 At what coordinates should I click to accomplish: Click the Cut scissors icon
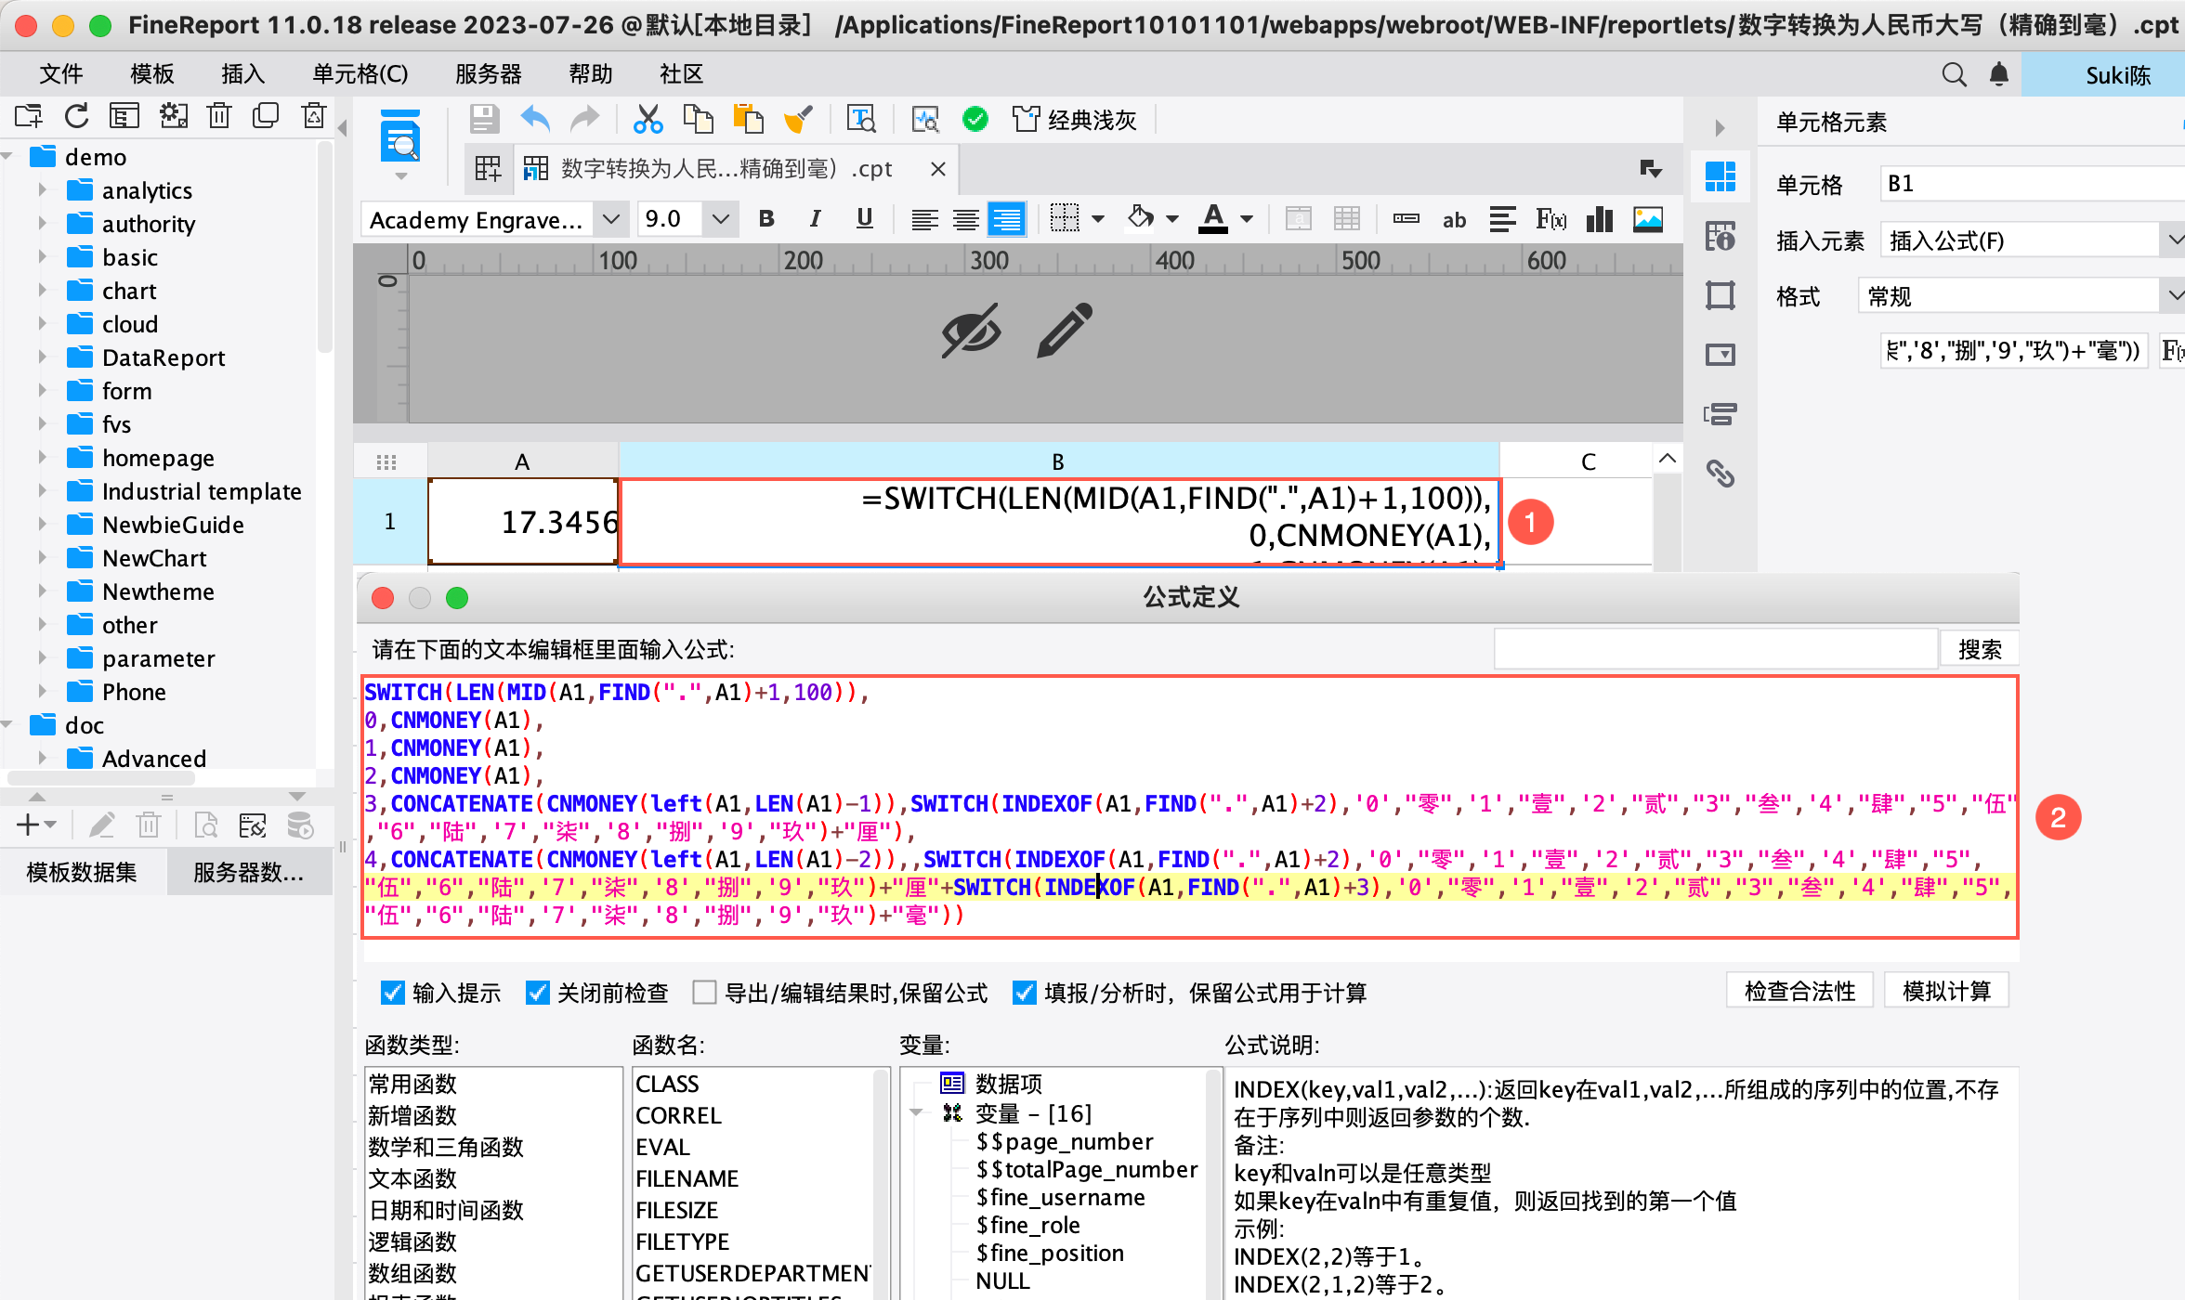coord(648,120)
